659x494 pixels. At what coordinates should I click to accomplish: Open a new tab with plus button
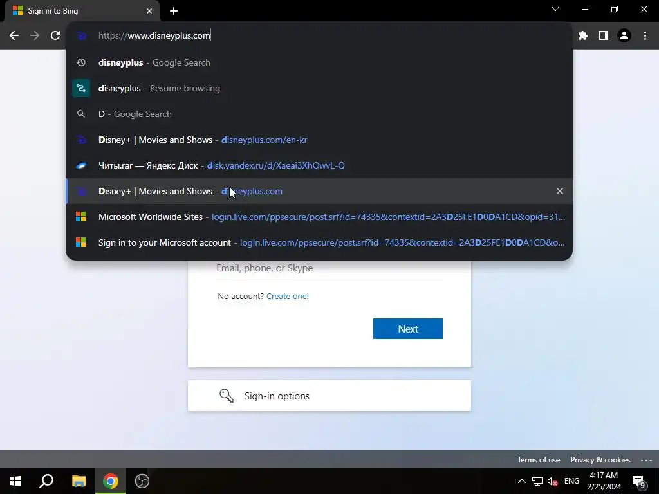coord(174,11)
